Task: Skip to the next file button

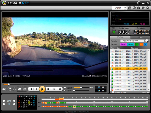Action: 60,89
